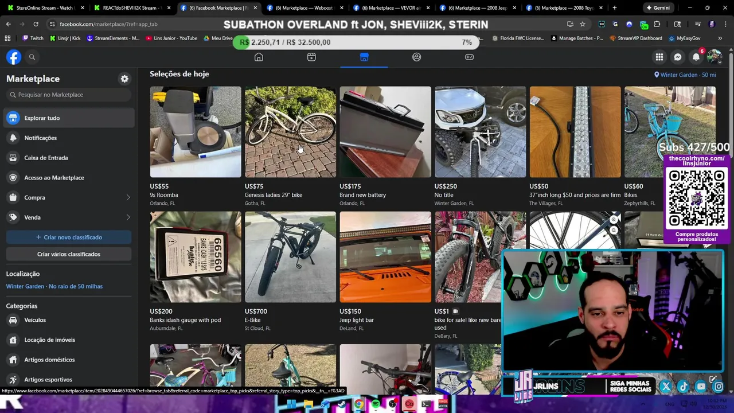Open Marketplace settings gear icon
The width and height of the screenshot is (734, 413).
click(124, 79)
